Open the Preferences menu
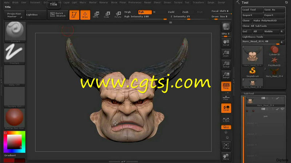The width and height of the screenshot is (291, 163). coord(135,3)
